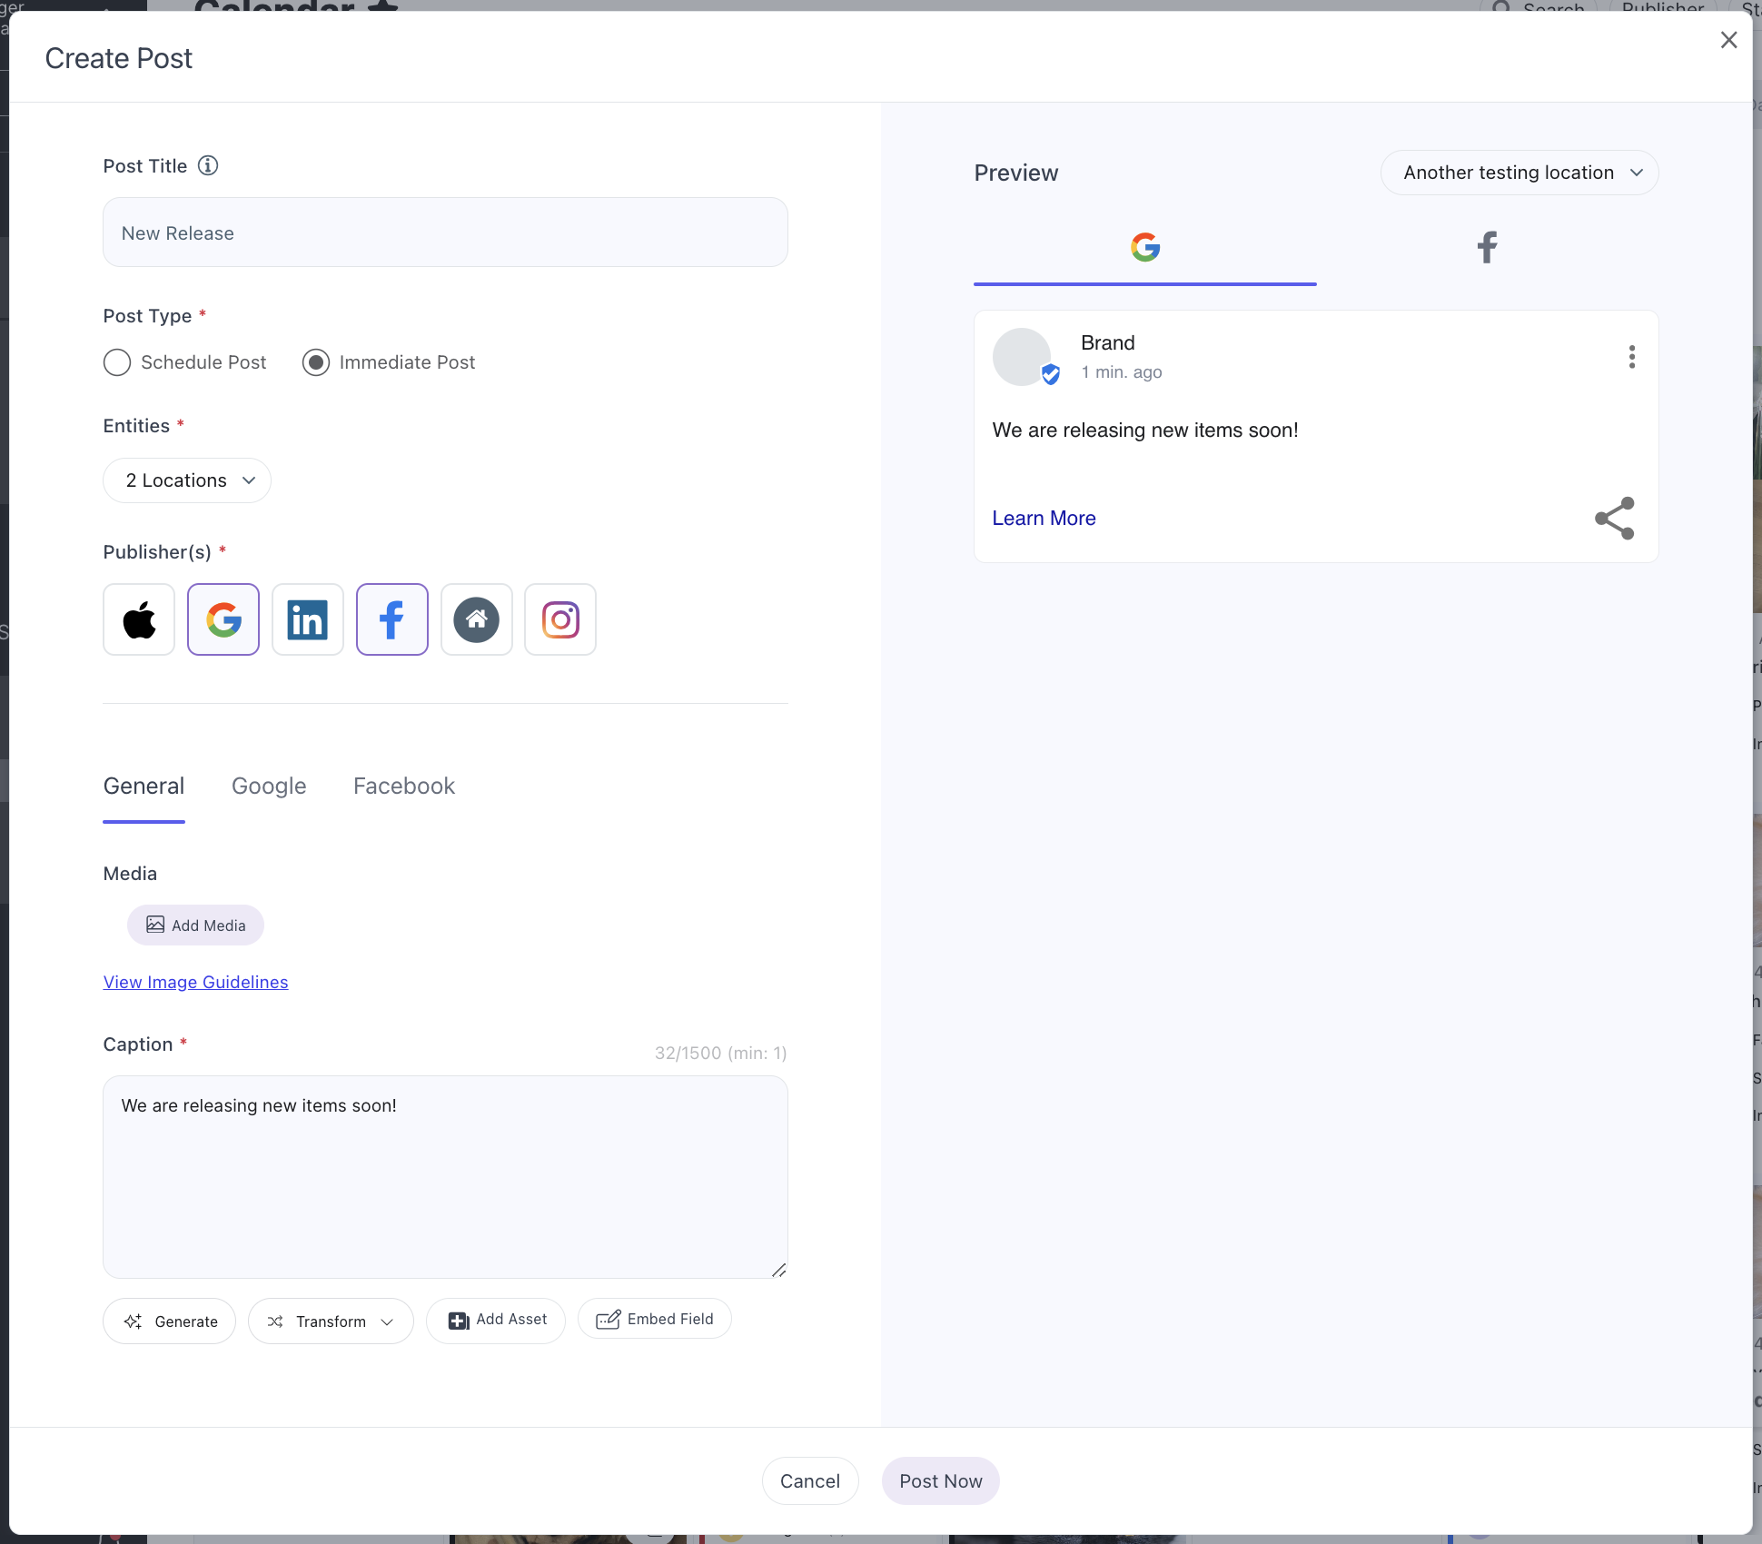Select the house-shaped publisher icon
This screenshot has height=1544, width=1762.
click(477, 619)
